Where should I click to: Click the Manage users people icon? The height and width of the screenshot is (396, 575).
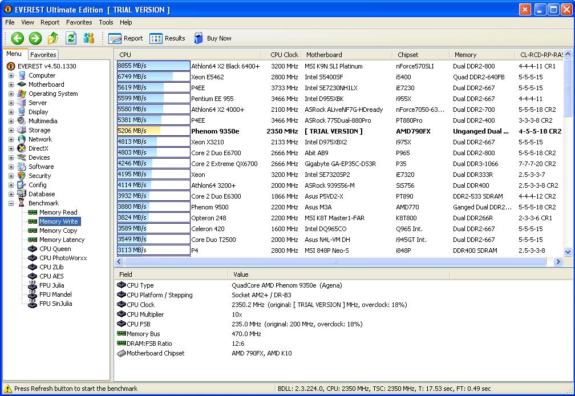[x=88, y=38]
